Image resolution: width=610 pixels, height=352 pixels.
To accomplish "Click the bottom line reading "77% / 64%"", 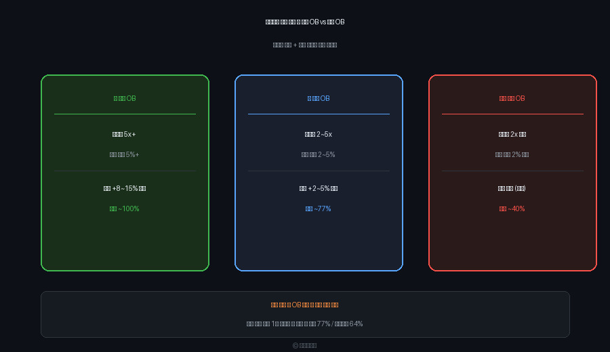I will pyautogui.click(x=304, y=324).
